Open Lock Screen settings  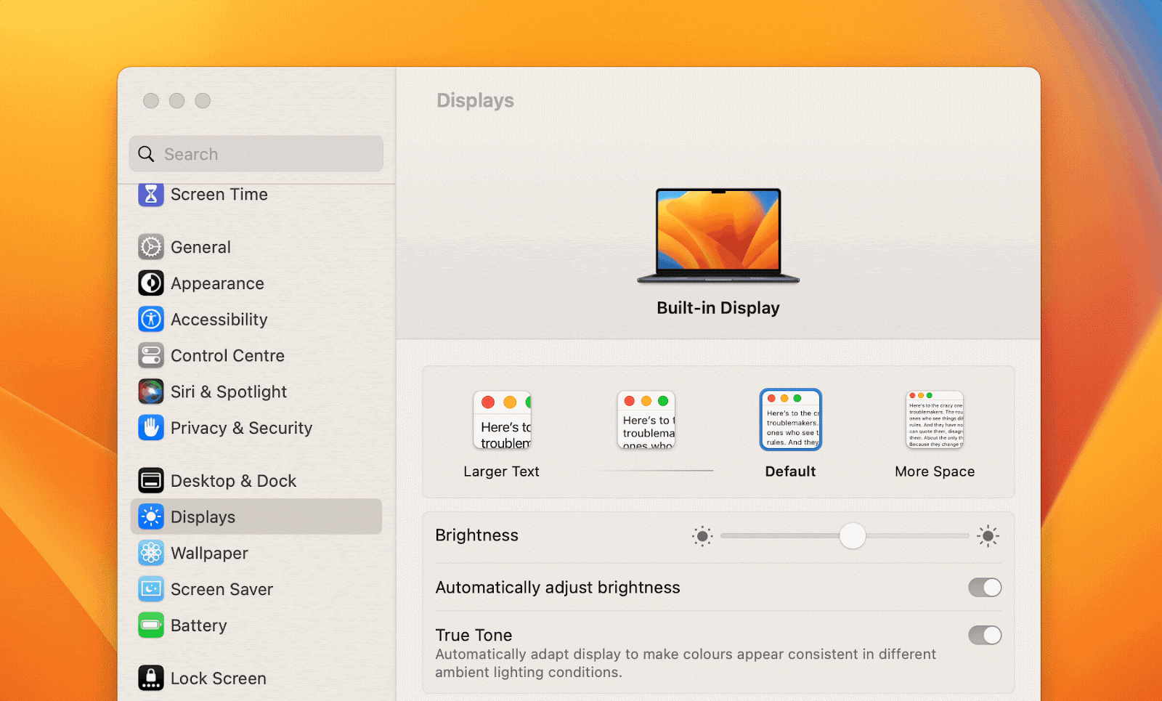coord(256,678)
